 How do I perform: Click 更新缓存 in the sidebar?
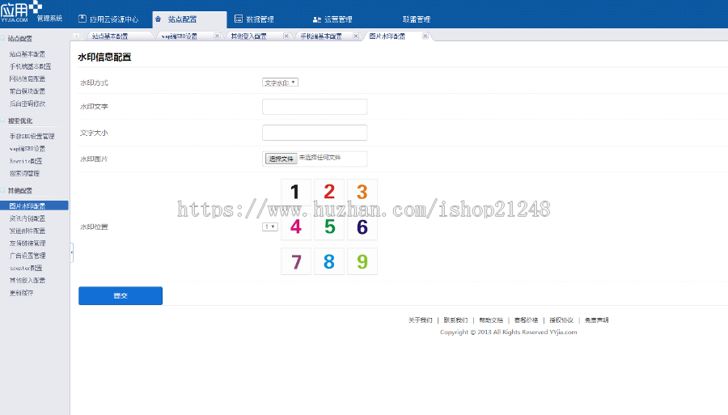coord(21,293)
